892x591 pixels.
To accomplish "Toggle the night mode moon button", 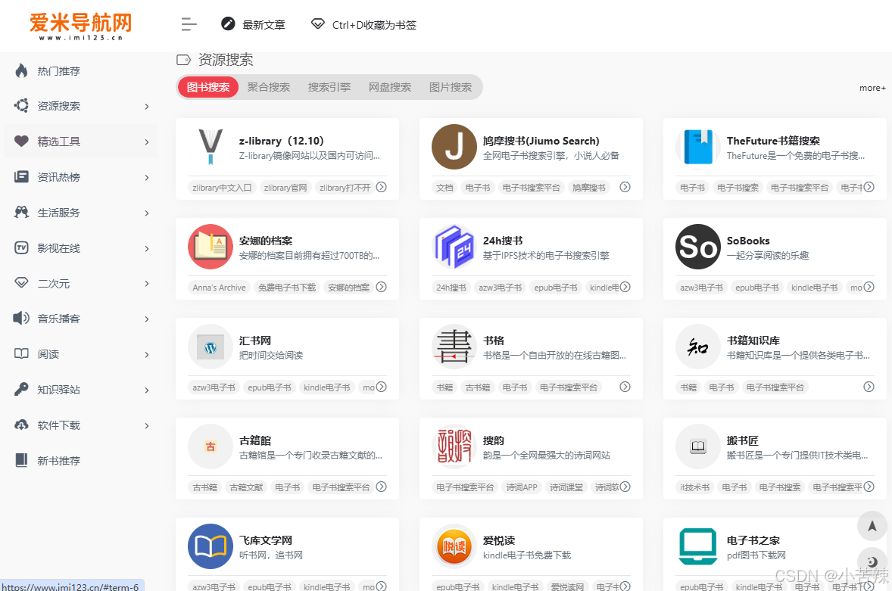I will point(872,561).
